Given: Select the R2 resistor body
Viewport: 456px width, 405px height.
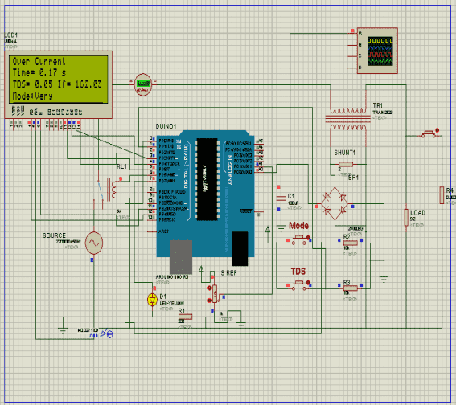Looking at the screenshot, I should point(351,243).
